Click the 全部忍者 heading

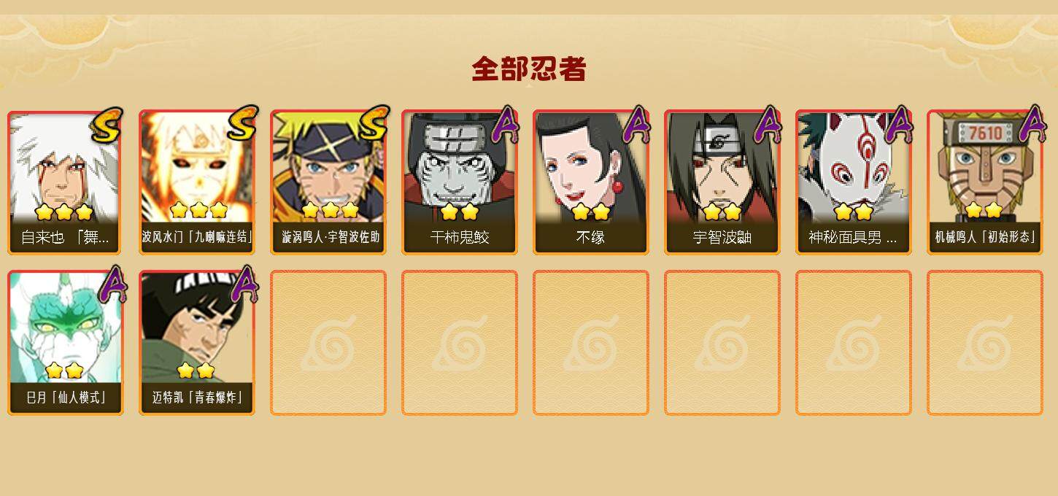point(529,69)
